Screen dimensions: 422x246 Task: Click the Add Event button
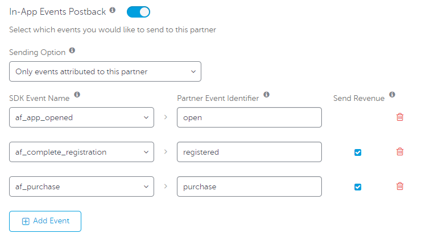(x=45, y=221)
